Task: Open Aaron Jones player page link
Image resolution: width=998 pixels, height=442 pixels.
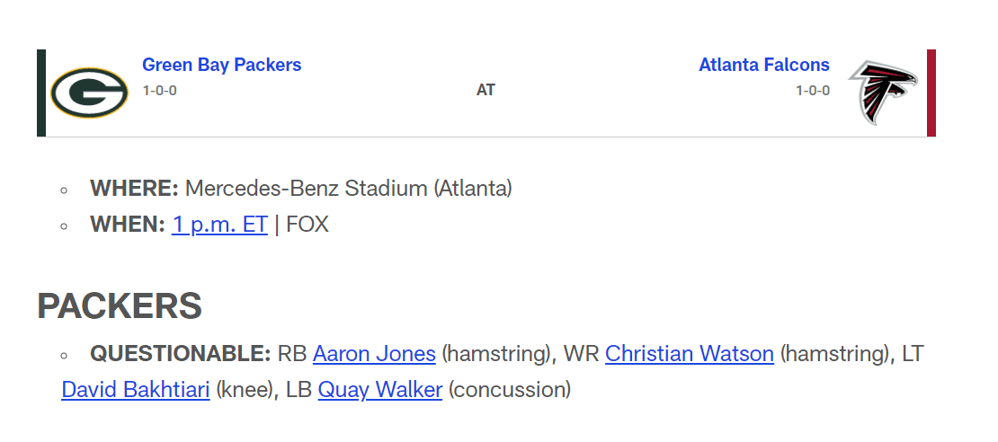Action: (x=374, y=354)
